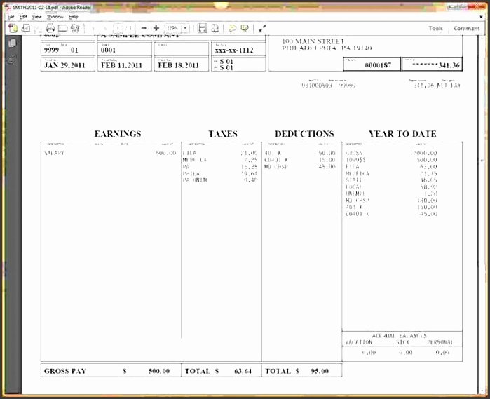The image size is (490, 399).
Task: Click the PERSONAL balance label
Action: point(440,342)
